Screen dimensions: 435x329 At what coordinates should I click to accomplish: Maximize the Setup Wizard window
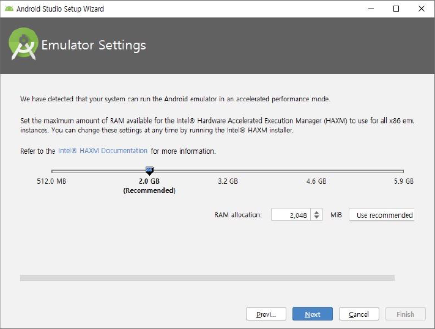coord(396,9)
